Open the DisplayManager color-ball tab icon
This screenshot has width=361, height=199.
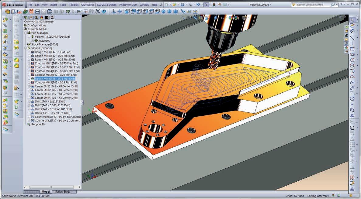coord(42,18)
